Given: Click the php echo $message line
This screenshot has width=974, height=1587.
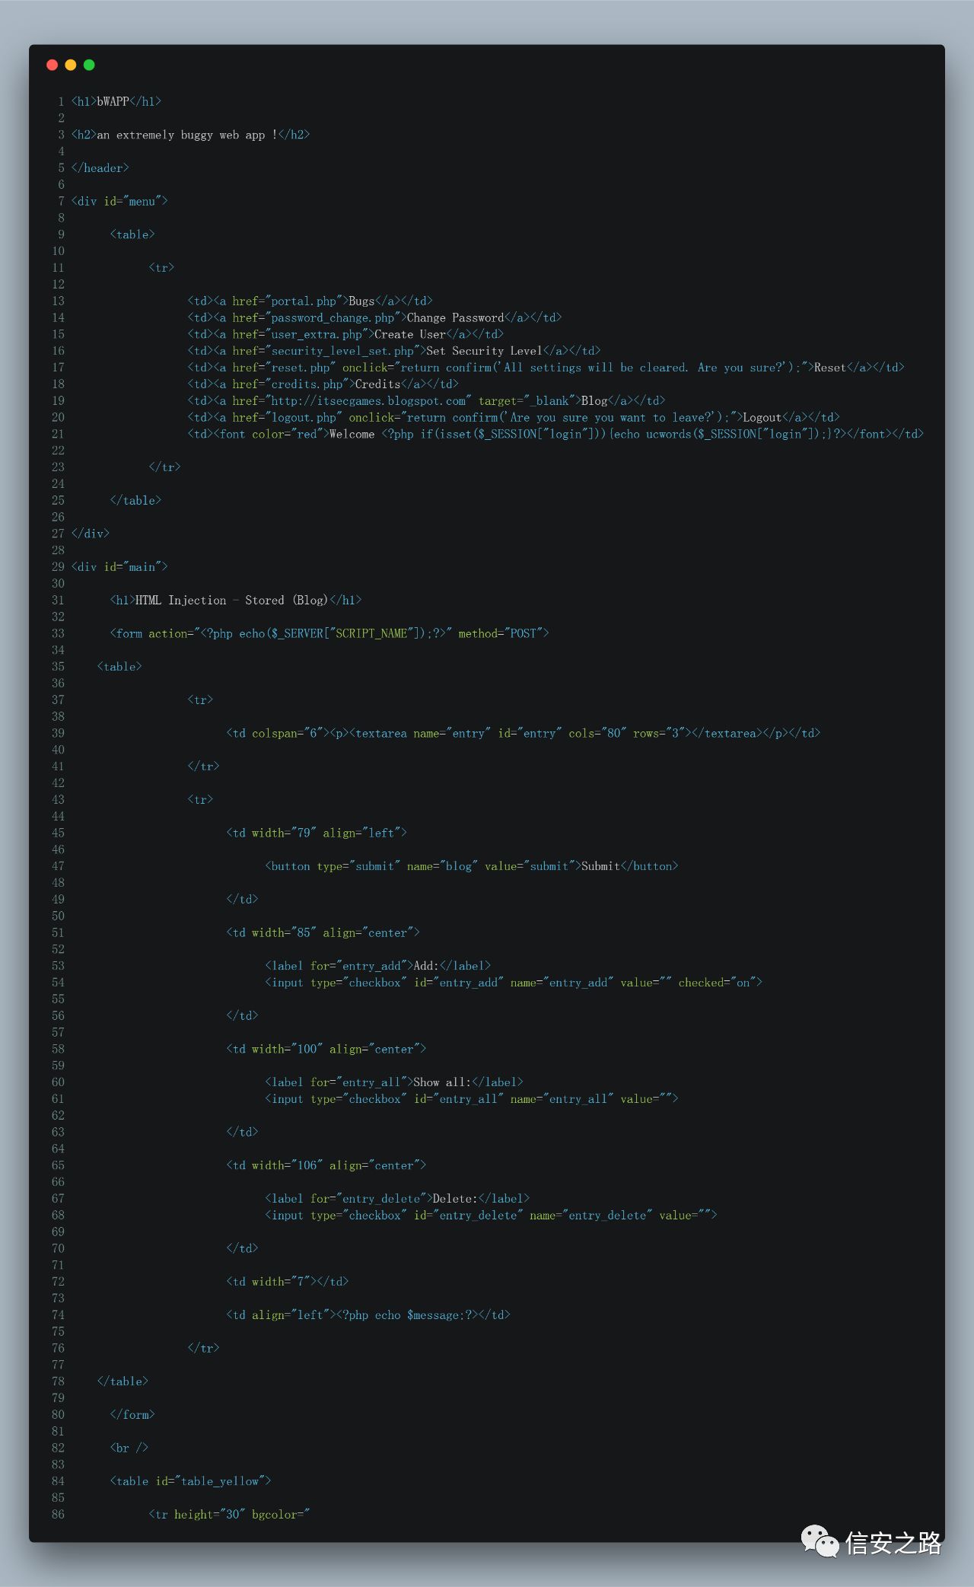Looking at the screenshot, I should pyautogui.click(x=368, y=1315).
